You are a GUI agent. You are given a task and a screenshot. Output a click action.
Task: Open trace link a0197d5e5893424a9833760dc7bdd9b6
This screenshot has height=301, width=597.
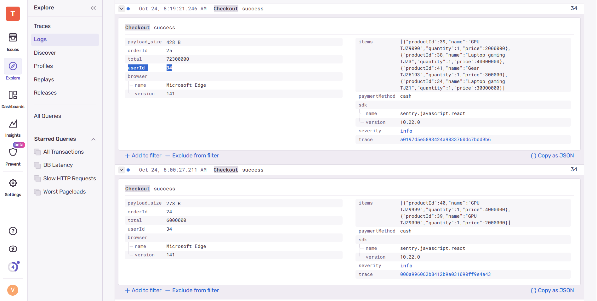(x=445, y=140)
